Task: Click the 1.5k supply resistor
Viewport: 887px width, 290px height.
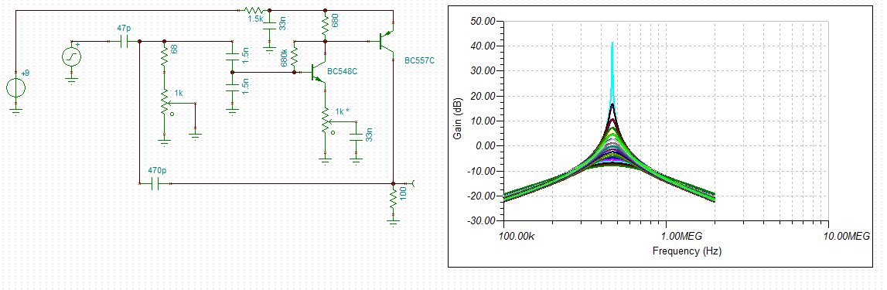Action: (253, 10)
